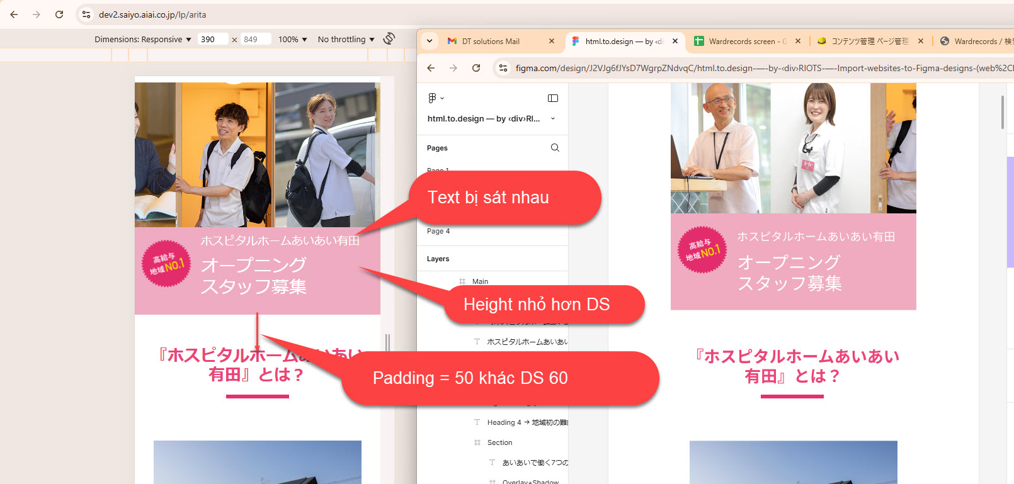
Task: Select Page 4 in the Pages list
Action: (438, 231)
